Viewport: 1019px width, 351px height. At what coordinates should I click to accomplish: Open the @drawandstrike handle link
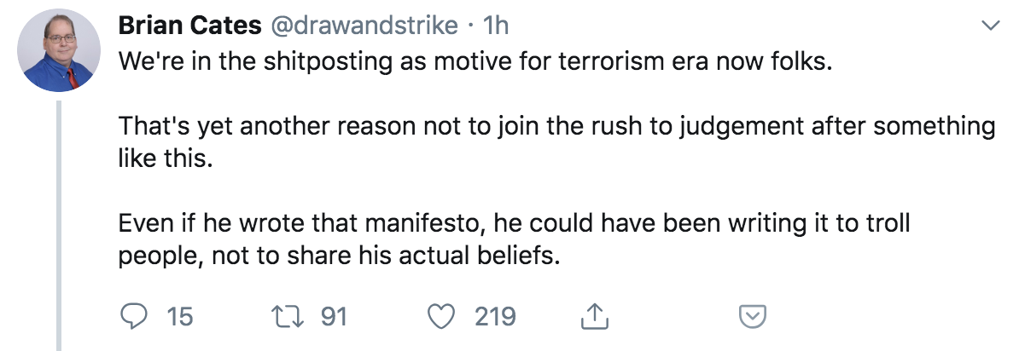click(364, 26)
